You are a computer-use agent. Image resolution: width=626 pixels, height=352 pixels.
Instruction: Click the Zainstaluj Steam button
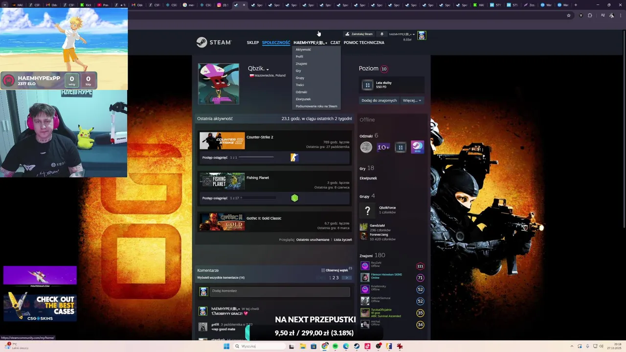coord(359,34)
